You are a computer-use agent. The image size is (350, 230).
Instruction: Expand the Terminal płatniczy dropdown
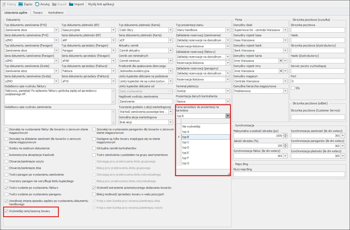tap(228, 91)
